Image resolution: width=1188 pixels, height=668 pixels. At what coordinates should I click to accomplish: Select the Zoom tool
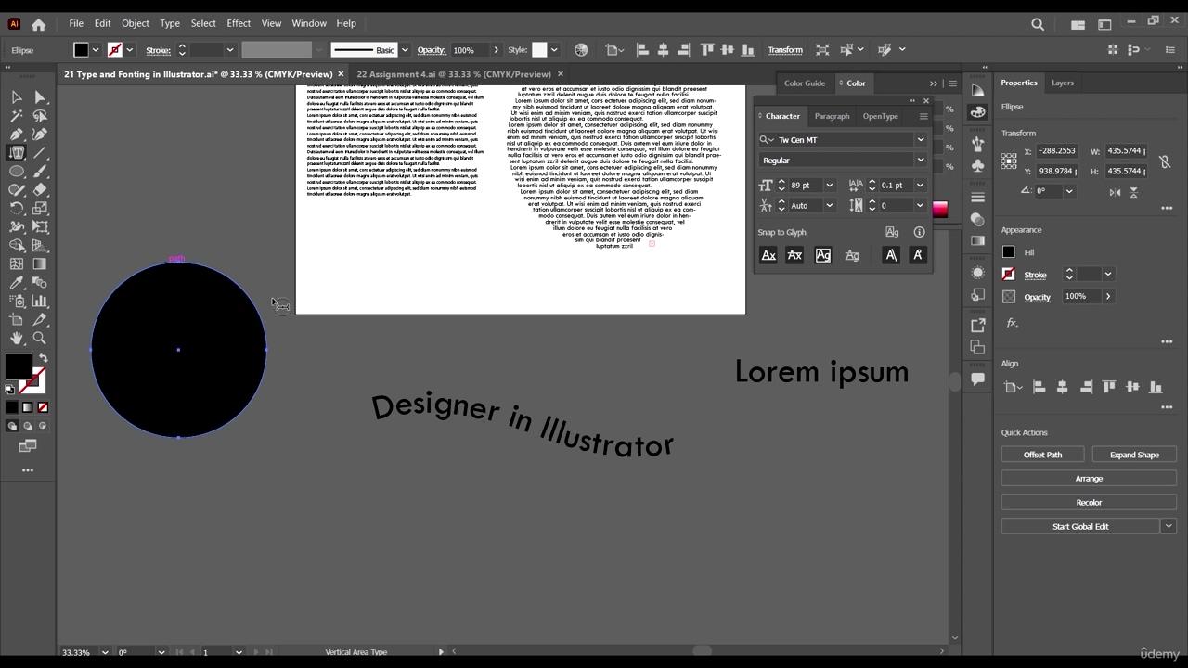click(40, 339)
